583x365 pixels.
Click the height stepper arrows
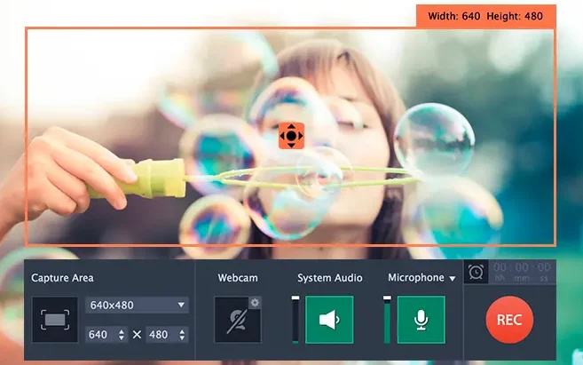(x=183, y=335)
